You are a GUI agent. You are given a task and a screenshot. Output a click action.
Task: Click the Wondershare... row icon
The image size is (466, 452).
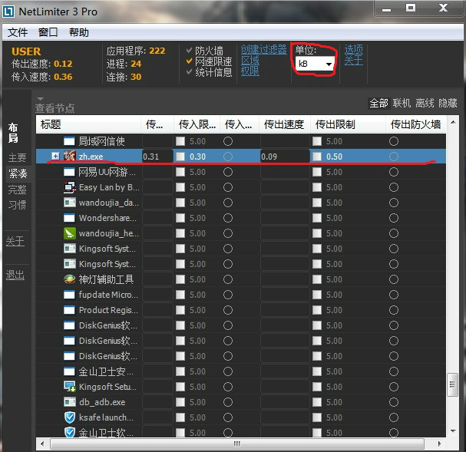pyautogui.click(x=69, y=218)
